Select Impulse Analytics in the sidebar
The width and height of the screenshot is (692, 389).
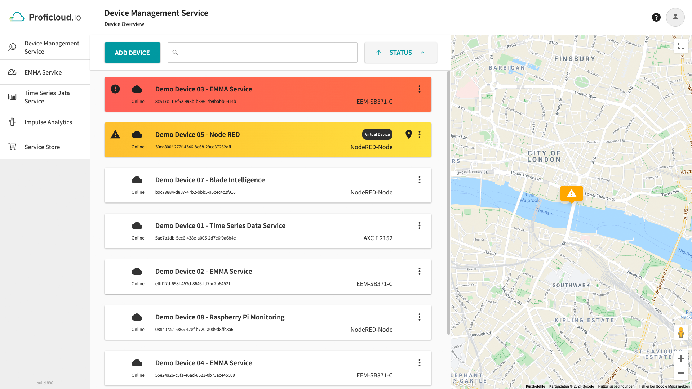12,122
